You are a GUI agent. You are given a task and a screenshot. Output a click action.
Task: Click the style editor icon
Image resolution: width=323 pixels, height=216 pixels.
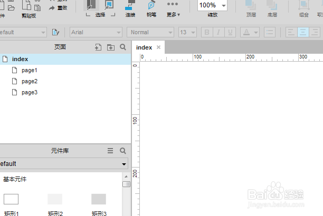55,32
